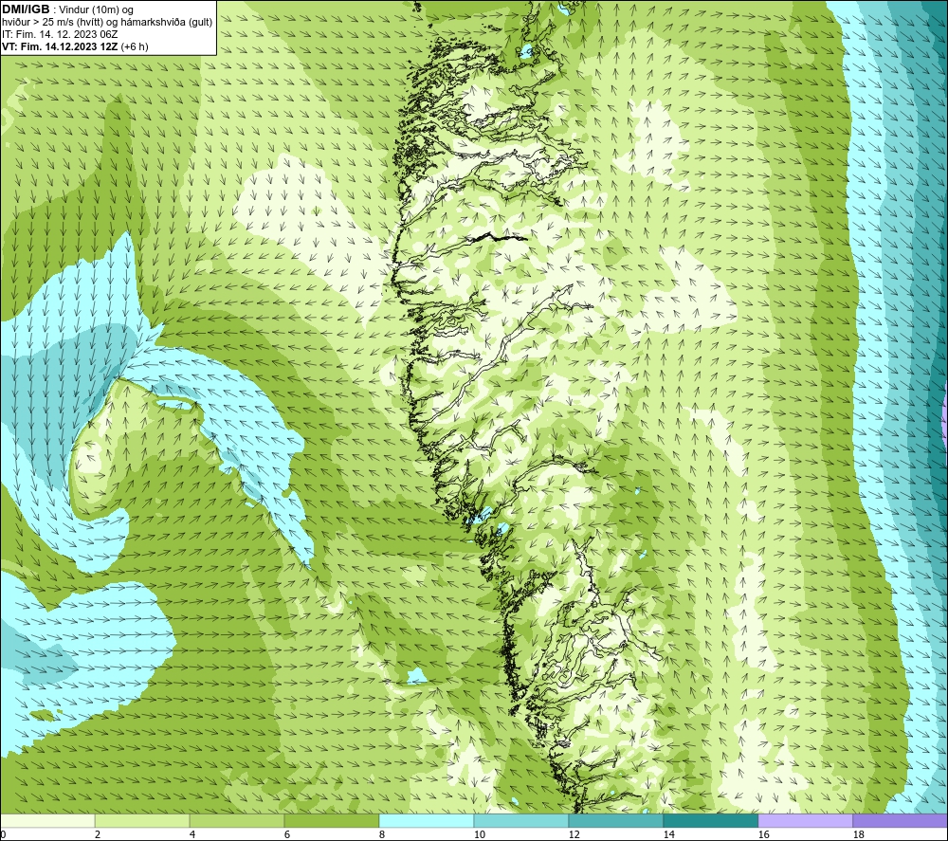948x841 pixels.
Task: Click the "DMI/IGB" title text
Action: click(26, 9)
